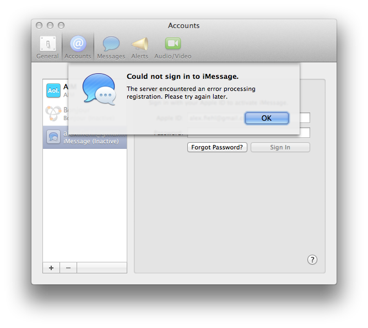Zoom the Accounts window
This screenshot has width=368, height=328.
coord(61,25)
